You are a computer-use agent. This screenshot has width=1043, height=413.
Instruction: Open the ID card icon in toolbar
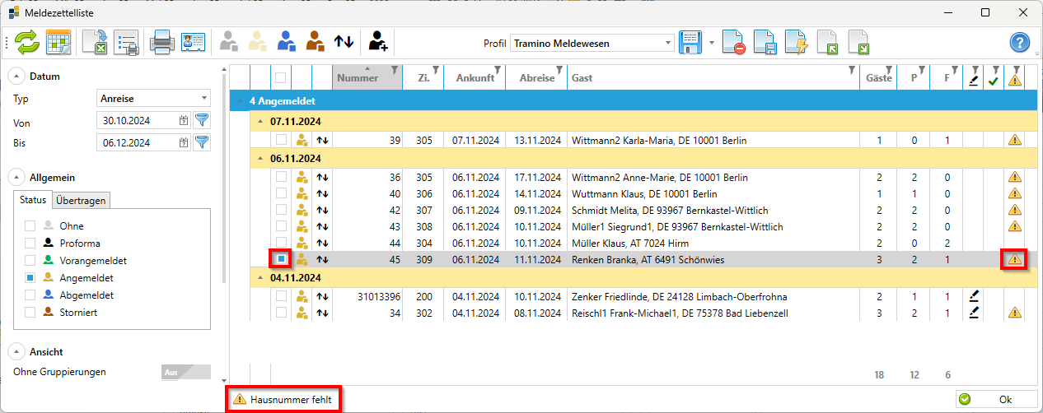point(193,42)
